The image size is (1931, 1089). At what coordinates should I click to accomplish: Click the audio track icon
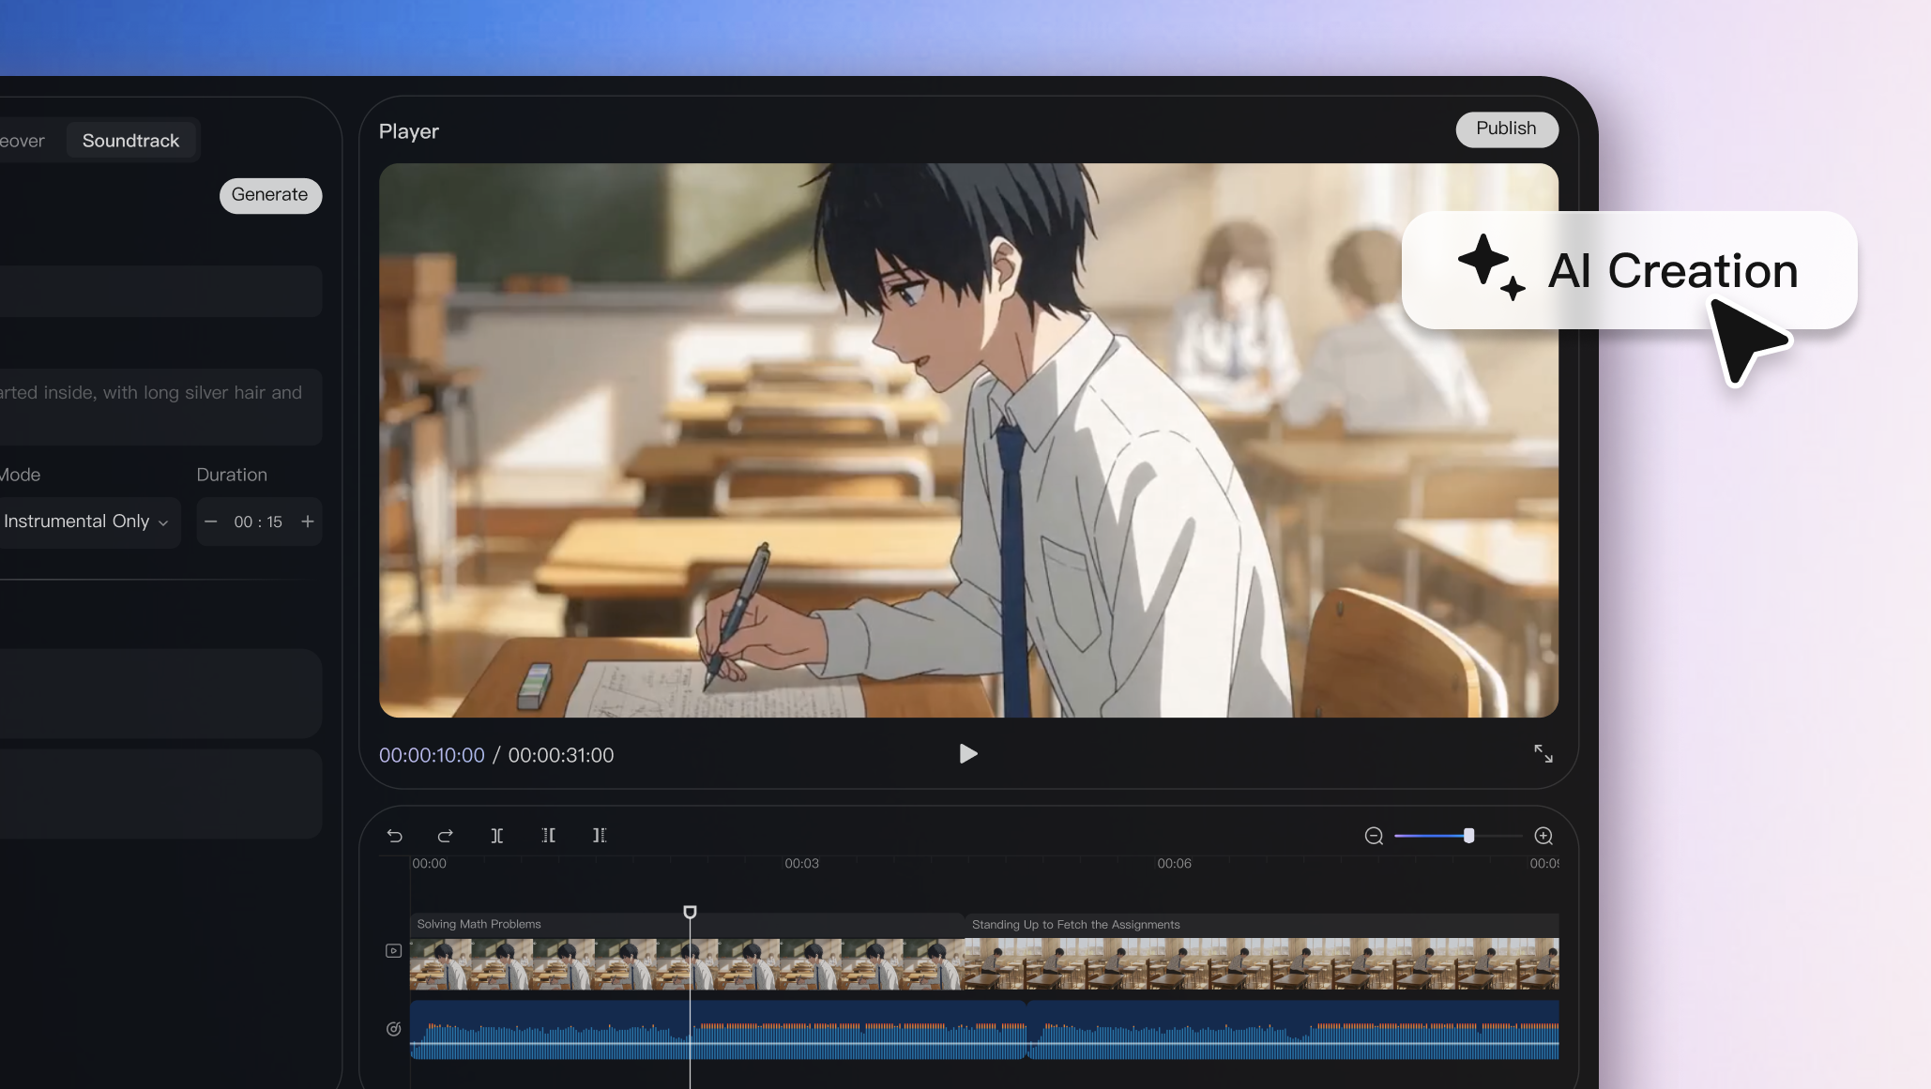(x=394, y=1029)
